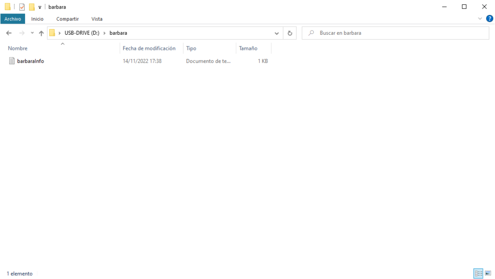495x279 pixels.
Task: Open the Customize Quick Access Toolbar dropdown
Action: coord(40,7)
